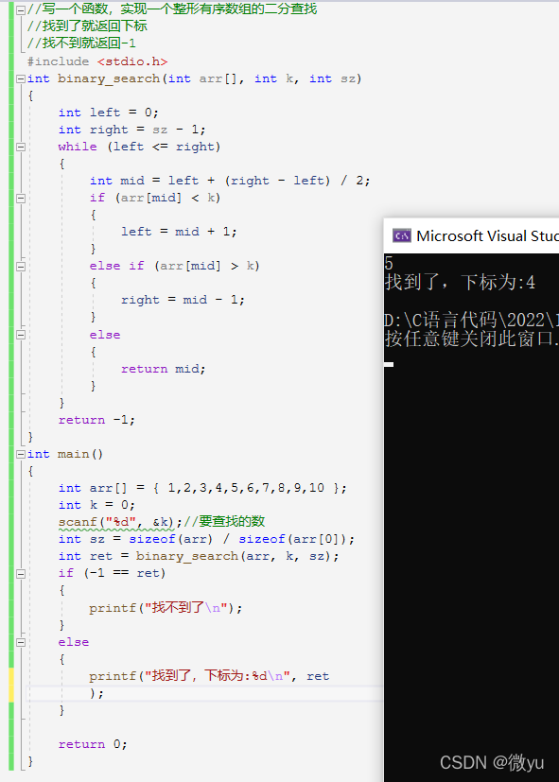Screen dimensions: 559x782
Task: Click the console message 按任意键关闭此窗口
Action: click(x=472, y=339)
